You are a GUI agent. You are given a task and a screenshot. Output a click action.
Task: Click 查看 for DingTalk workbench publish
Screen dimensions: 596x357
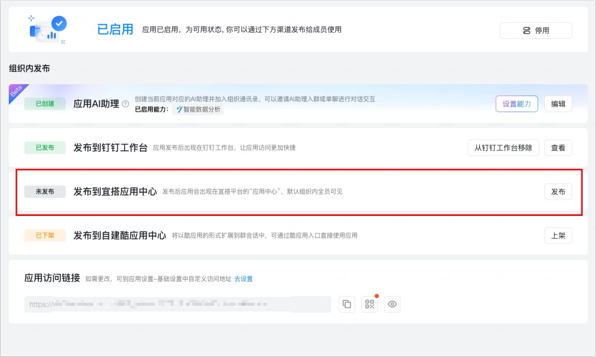click(x=558, y=148)
